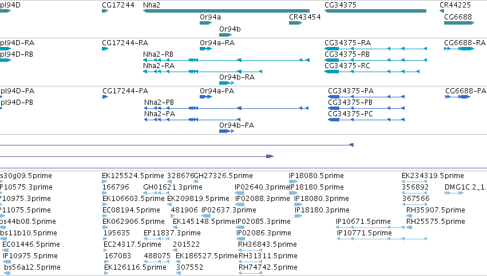Select the CG34375-RA transcript label
487x276 pixels.
[x=347, y=43]
